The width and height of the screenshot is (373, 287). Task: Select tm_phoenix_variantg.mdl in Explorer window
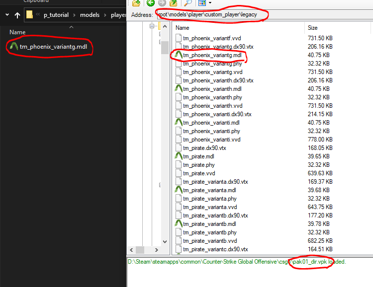[53, 47]
